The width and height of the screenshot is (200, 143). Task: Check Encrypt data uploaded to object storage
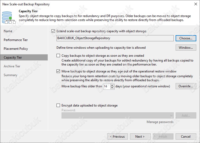(58, 105)
